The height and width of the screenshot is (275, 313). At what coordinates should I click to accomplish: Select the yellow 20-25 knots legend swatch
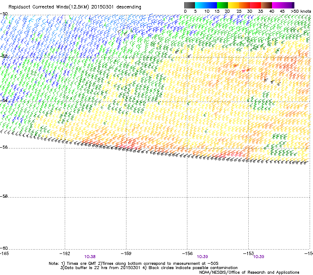pyautogui.click(x=233, y=5)
